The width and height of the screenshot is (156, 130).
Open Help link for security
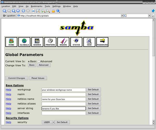click(x=8, y=122)
